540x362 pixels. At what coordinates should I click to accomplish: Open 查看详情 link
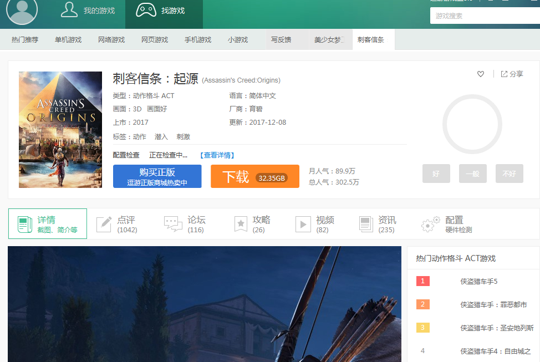point(217,155)
